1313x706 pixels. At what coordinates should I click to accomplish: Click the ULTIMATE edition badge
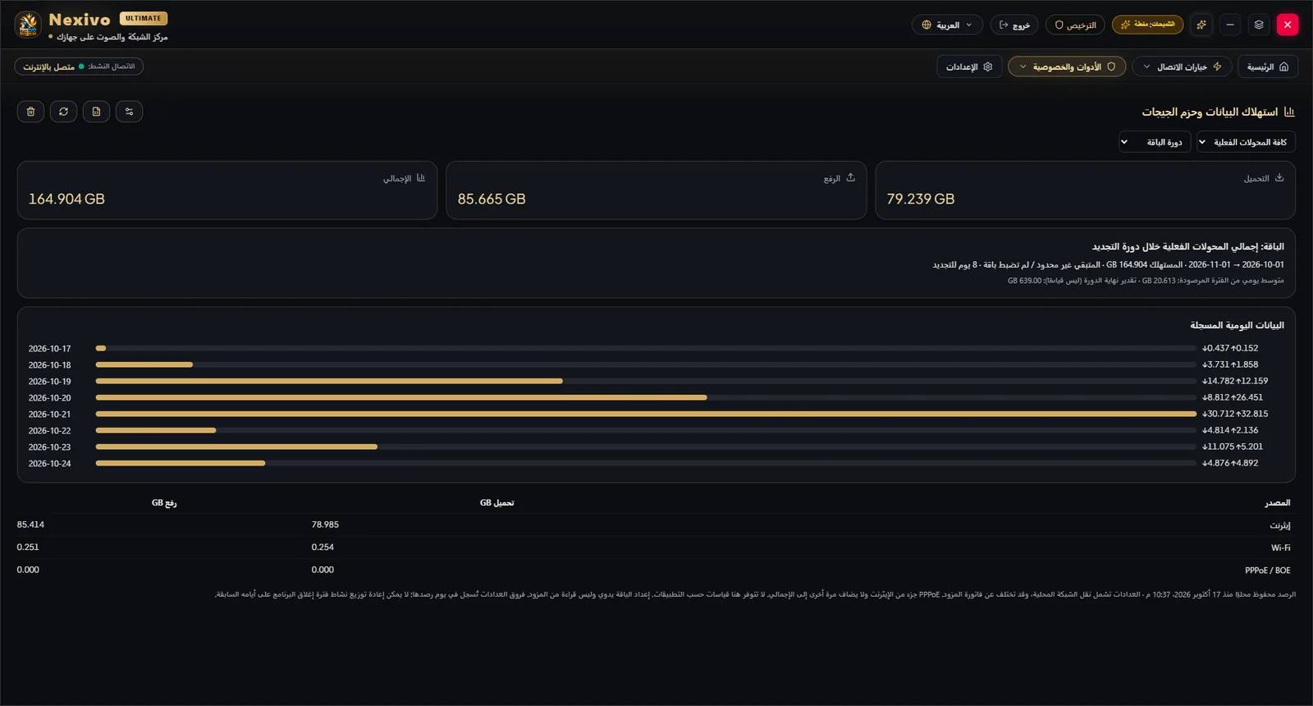144,18
